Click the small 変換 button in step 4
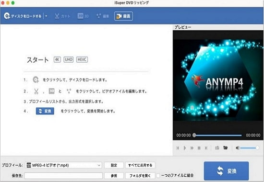This screenshot has width=264, height=182. point(45,111)
